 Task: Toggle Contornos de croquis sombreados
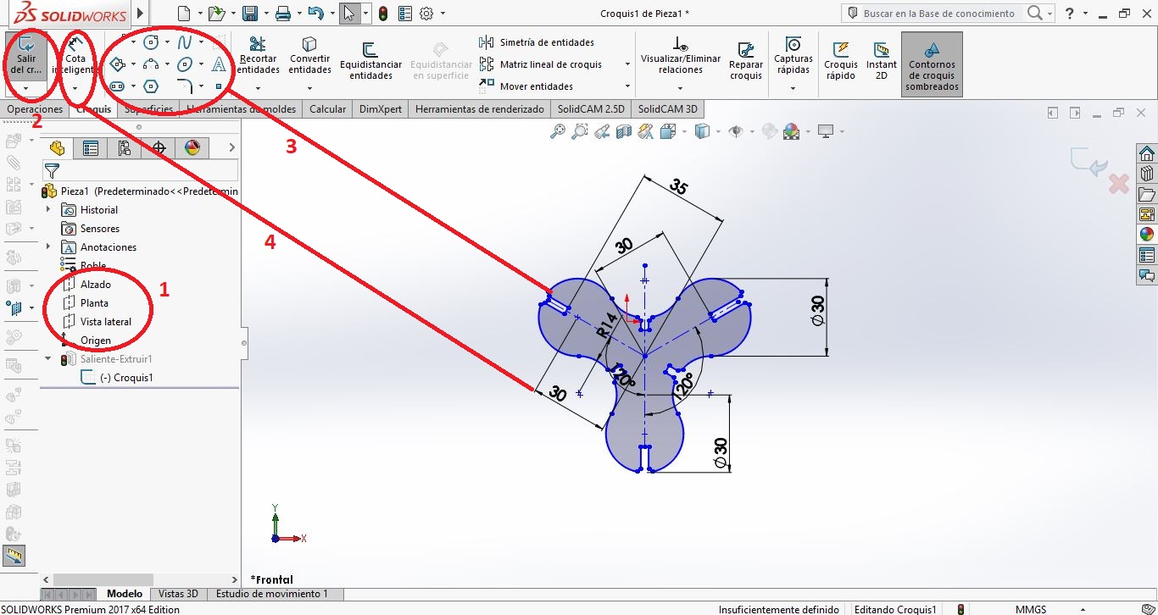pos(932,64)
